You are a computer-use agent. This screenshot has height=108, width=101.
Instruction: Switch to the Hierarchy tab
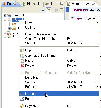[x=26, y=4]
